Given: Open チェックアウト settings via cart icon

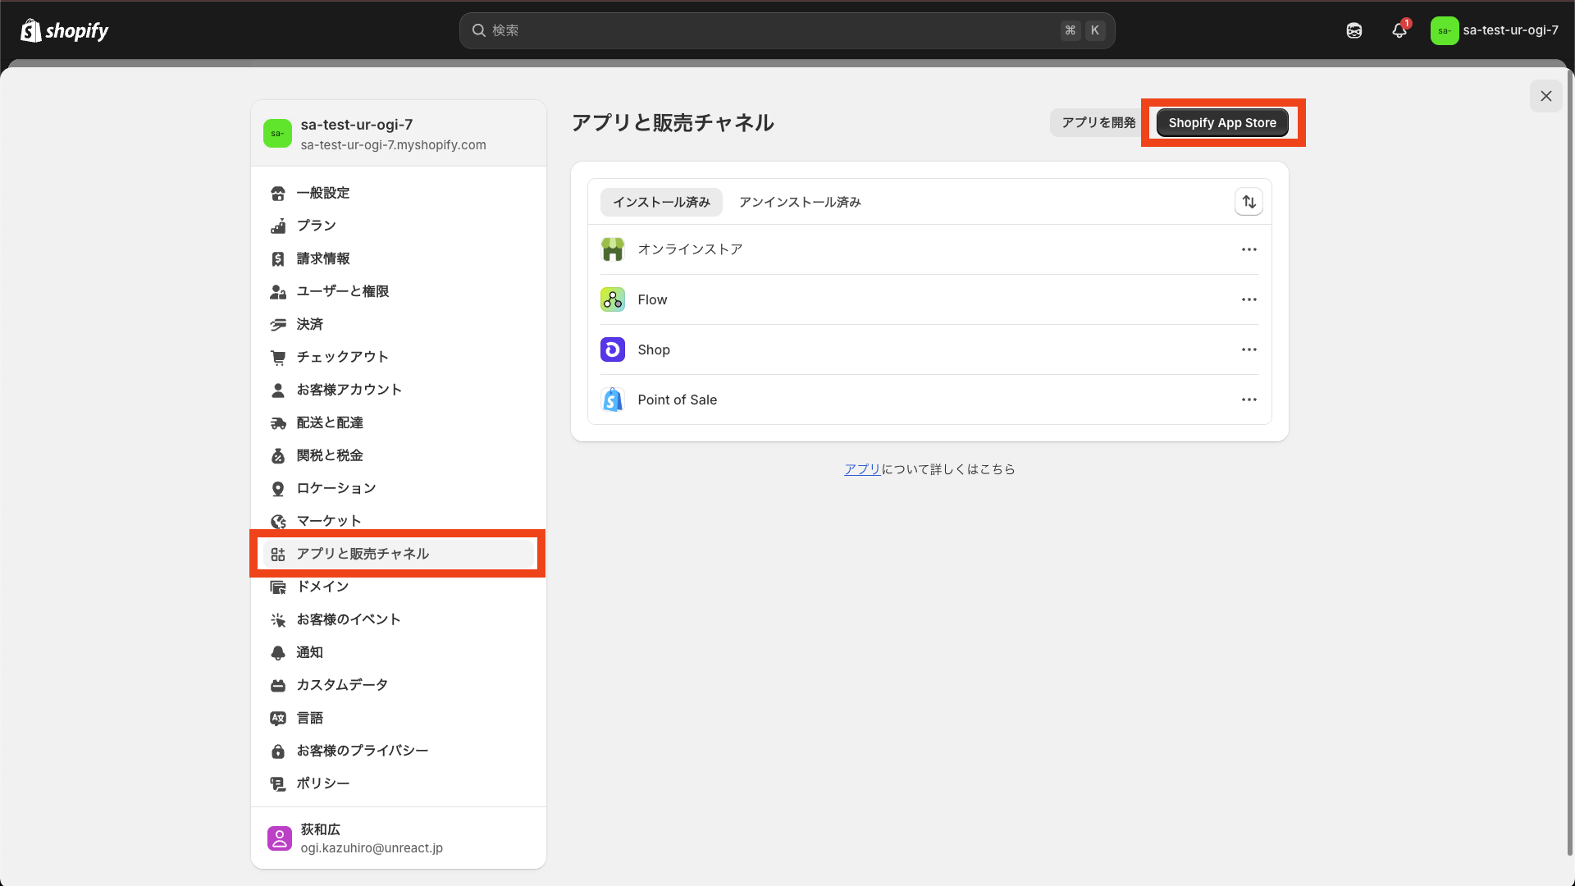Looking at the screenshot, I should (x=341, y=357).
